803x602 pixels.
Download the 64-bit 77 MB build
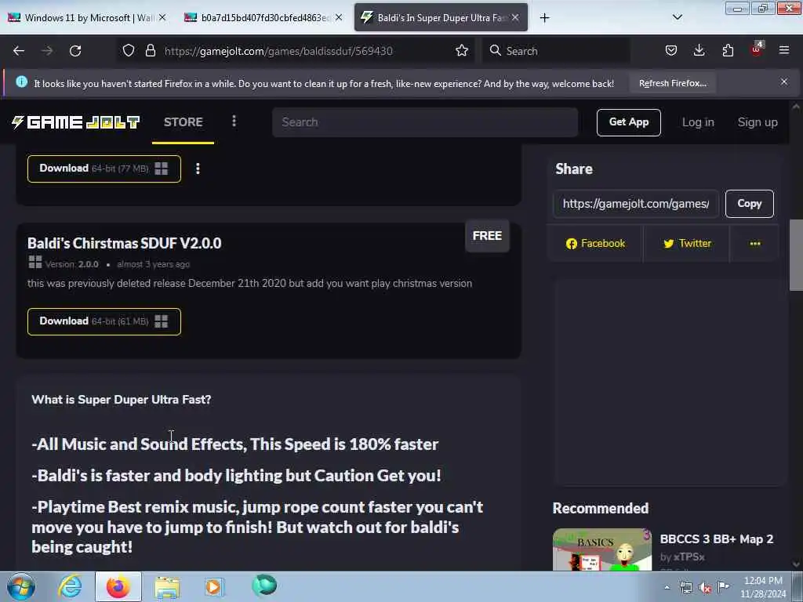pyautogui.click(x=104, y=169)
